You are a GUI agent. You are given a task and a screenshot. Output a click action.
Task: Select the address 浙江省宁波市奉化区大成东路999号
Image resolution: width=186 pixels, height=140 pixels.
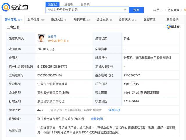(x=61, y=119)
